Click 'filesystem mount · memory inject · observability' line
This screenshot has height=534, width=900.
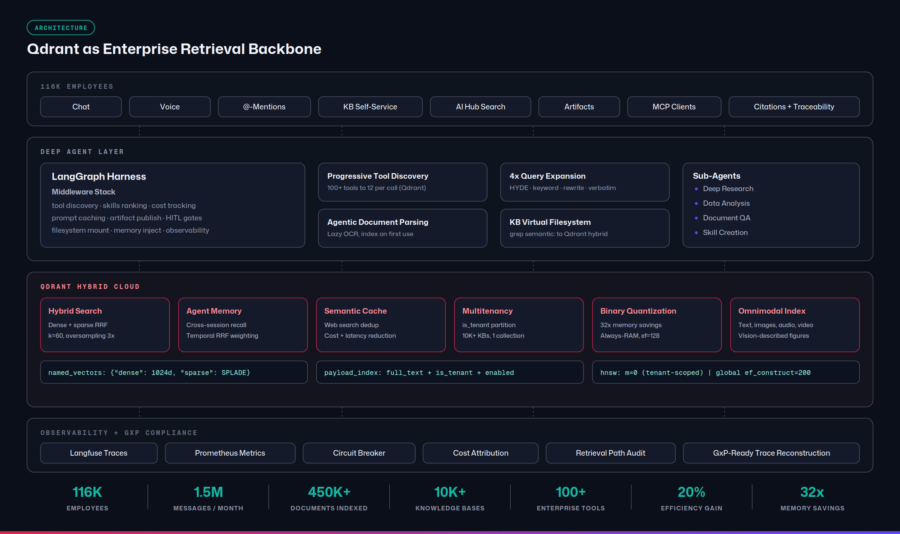(x=130, y=230)
